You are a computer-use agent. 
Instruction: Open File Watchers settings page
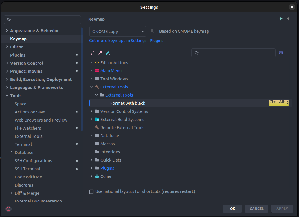[x=28, y=128]
